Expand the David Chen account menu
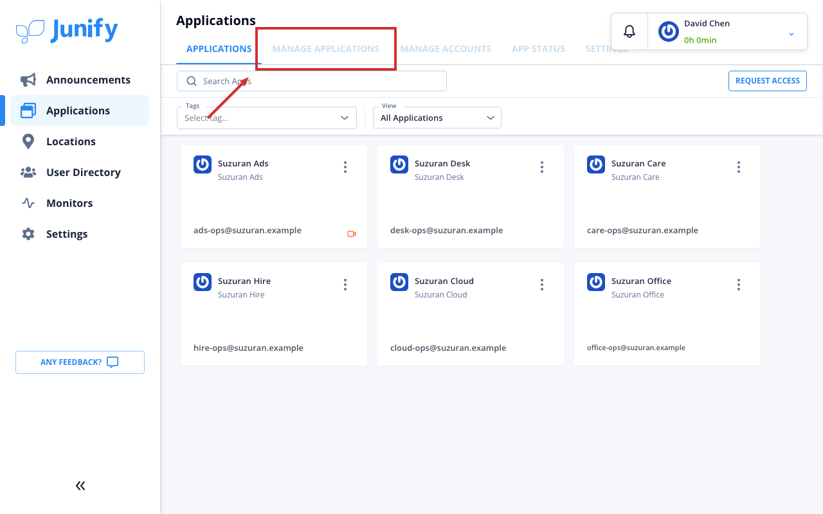Viewport: 823px width, 514px height. (x=791, y=33)
